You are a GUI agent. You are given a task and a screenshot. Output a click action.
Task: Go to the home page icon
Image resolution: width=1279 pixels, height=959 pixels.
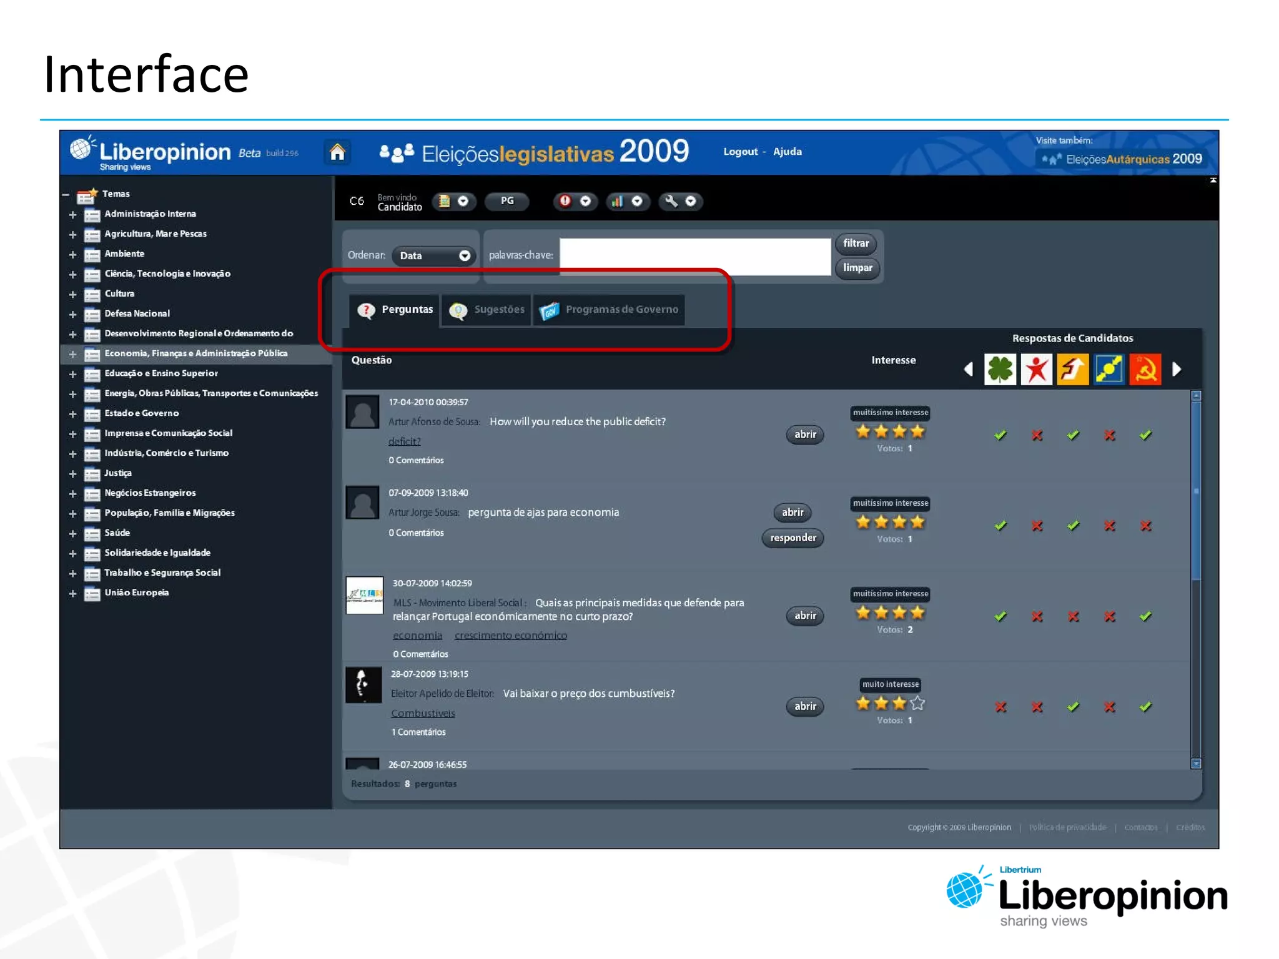(337, 152)
